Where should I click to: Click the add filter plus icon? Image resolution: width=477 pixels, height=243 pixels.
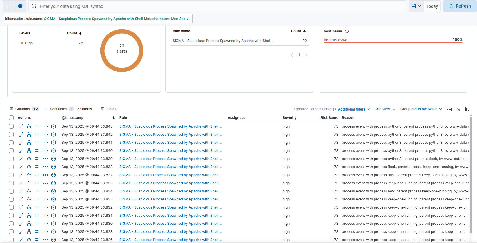pos(20,6)
